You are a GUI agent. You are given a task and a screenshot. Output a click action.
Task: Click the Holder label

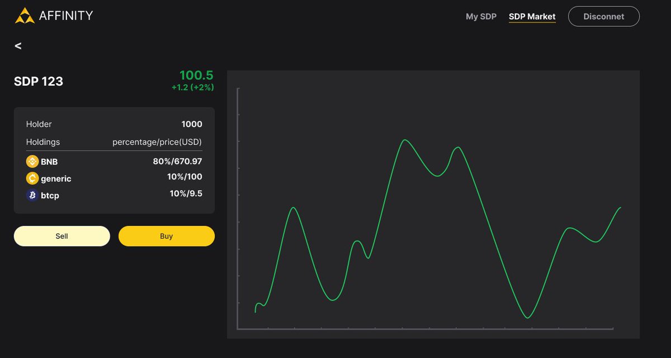click(x=39, y=124)
